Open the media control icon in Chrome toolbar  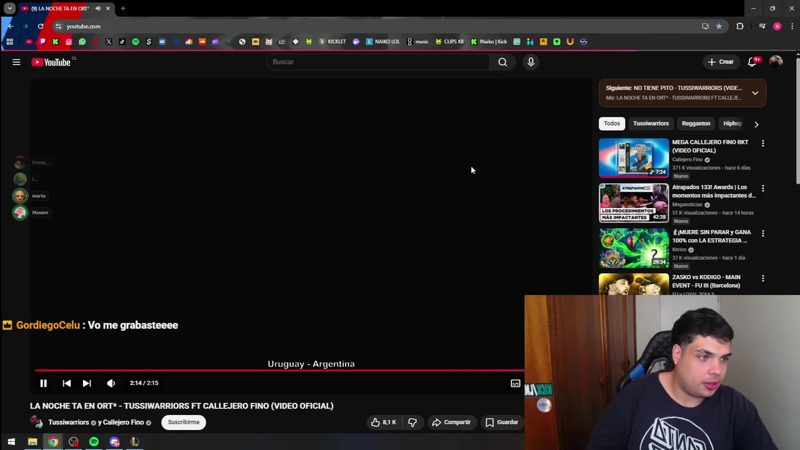[x=762, y=26]
